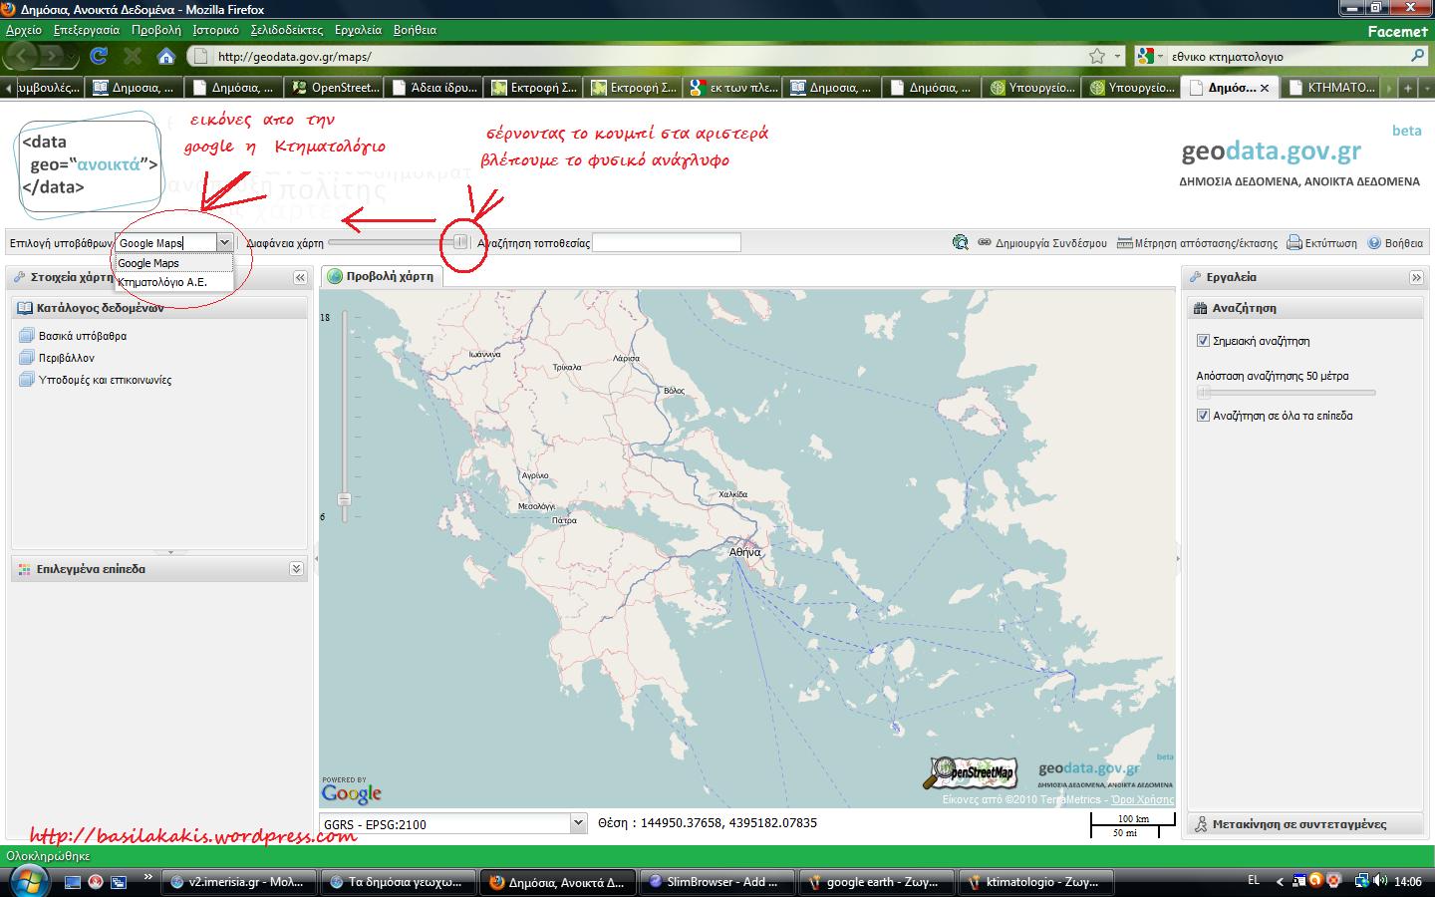Viewport: 1435px width, 897px height.
Task: Toggle the Σημειακή αναζήτηση checkbox
Action: pos(1203,341)
